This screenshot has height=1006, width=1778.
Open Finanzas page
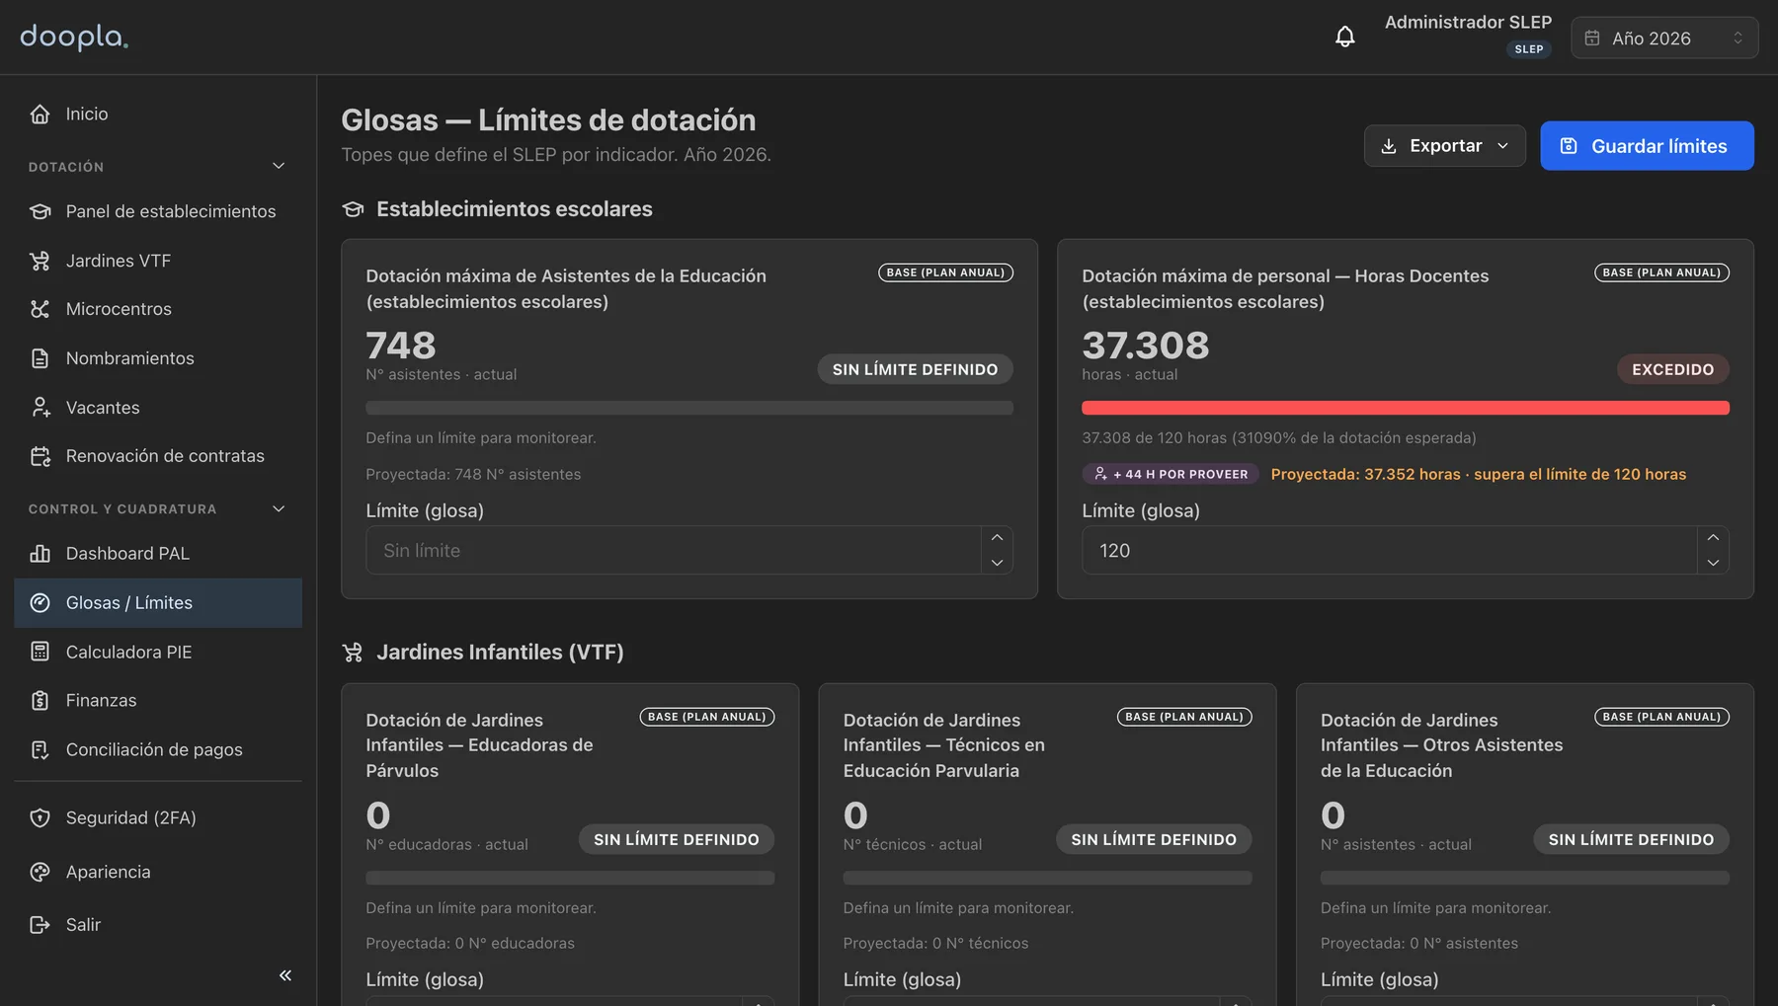click(158, 701)
